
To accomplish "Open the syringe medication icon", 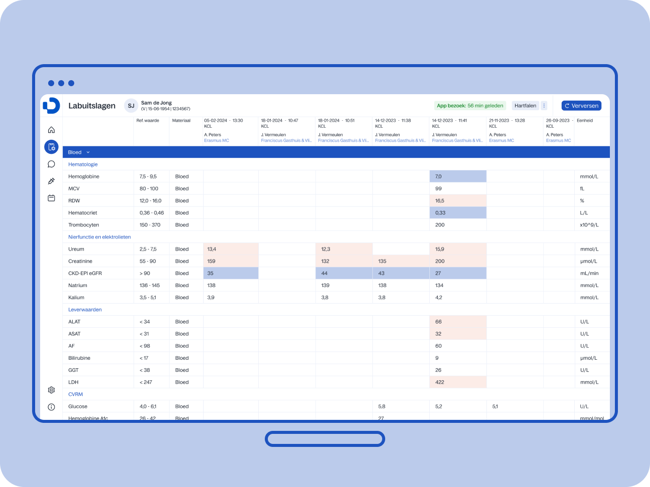I will tap(51, 181).
